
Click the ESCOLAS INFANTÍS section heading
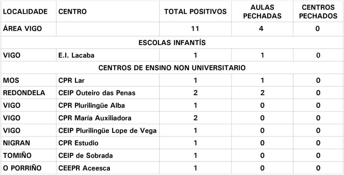[172, 43]
